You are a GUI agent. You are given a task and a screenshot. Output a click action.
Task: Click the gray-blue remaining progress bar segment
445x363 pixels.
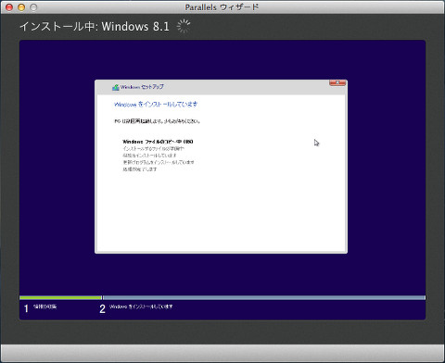click(x=264, y=297)
